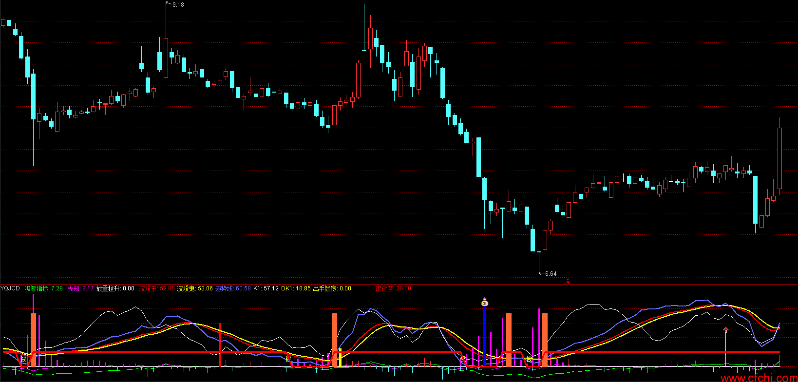Image resolution: width=798 pixels, height=382 pixels.
Task: Click the 吸筹指标: 7.29 label
Action: (x=44, y=288)
